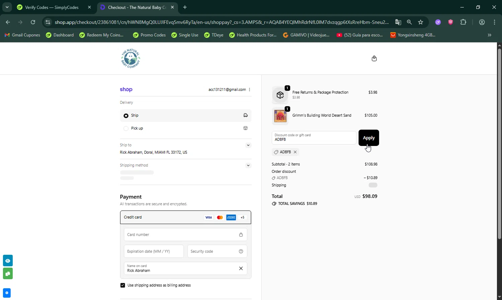
Task: Open Redeem My Coins bookmark
Action: pyautogui.click(x=101, y=35)
